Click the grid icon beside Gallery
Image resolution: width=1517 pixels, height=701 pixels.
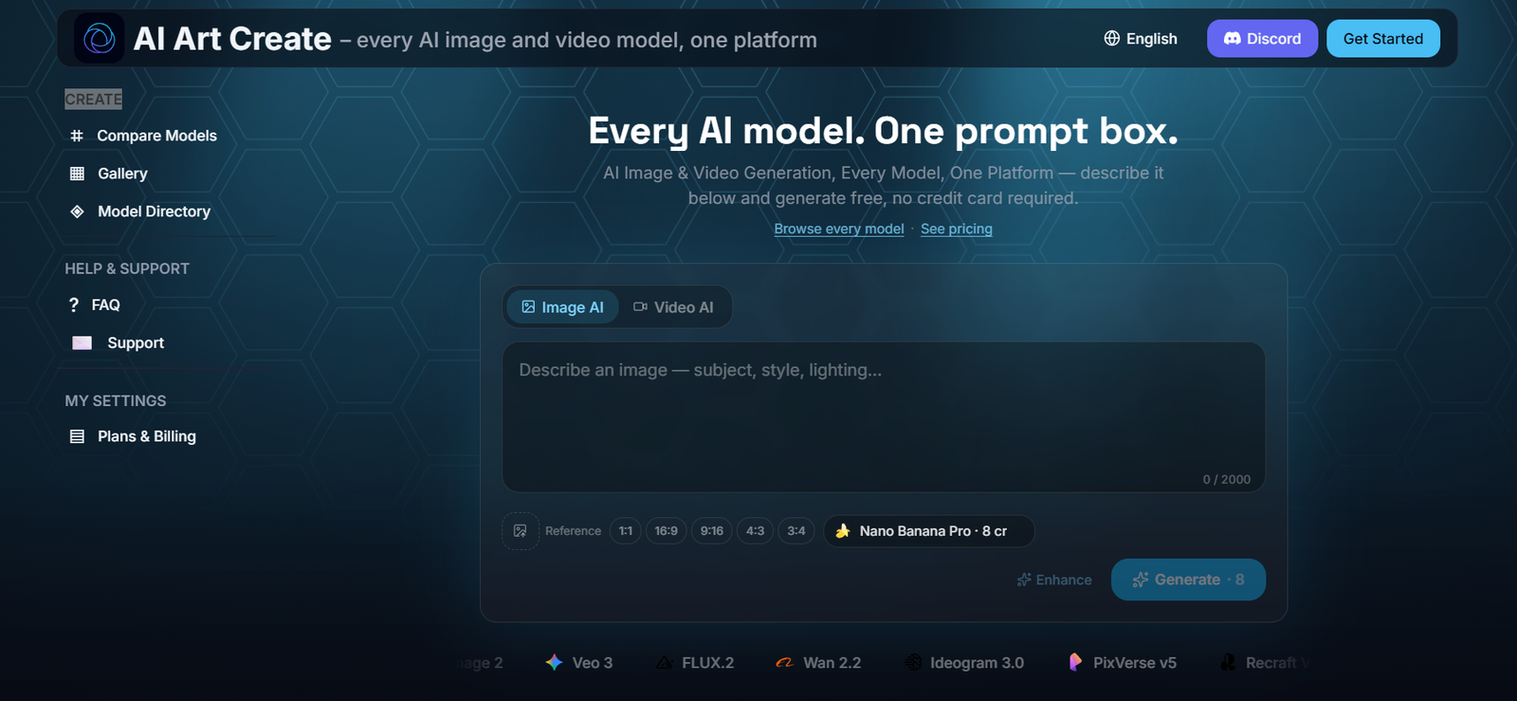[x=77, y=174]
